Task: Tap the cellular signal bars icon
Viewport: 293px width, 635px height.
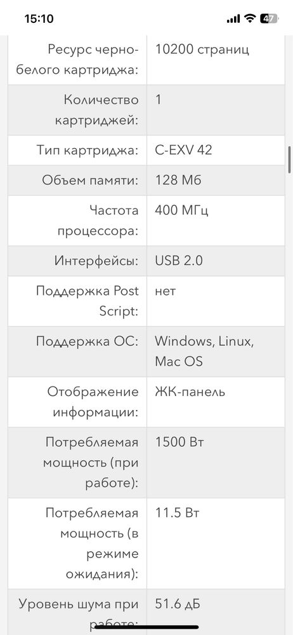Action: (233, 19)
